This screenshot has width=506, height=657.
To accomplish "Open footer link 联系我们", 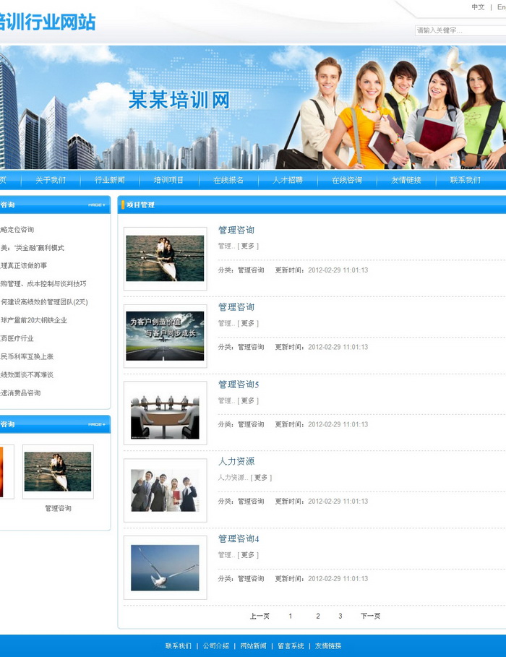I will pos(178,645).
